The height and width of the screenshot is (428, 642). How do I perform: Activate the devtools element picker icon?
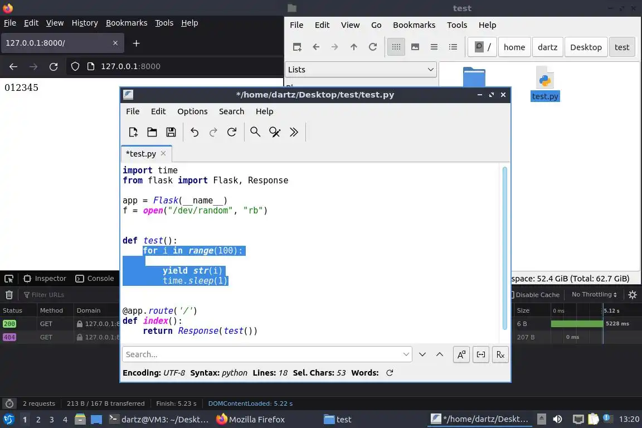coord(8,279)
